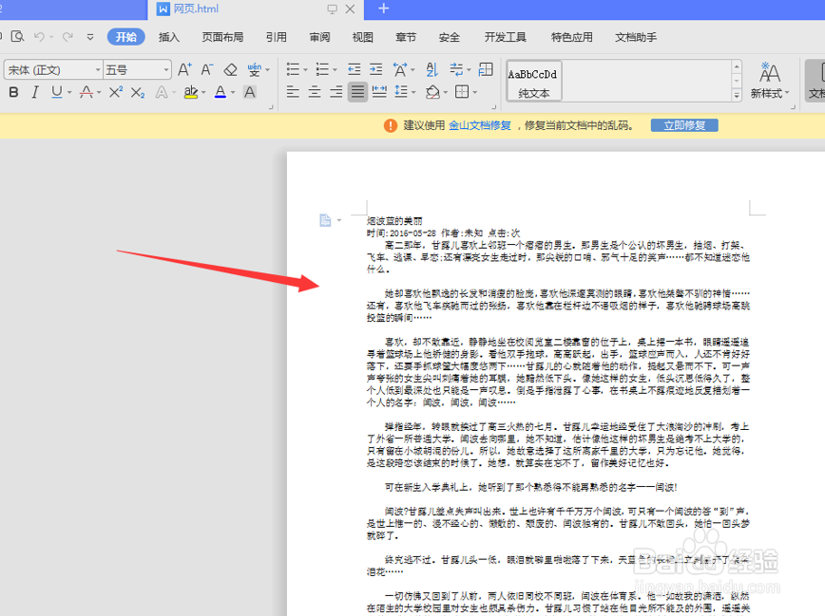The image size is (825, 616).
Task: Expand styles gallery more arrow
Action: (737, 95)
